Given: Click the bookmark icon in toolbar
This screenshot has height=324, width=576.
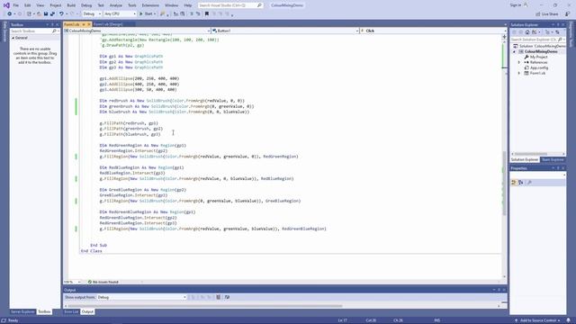Looking at the screenshot, I should (207, 14).
